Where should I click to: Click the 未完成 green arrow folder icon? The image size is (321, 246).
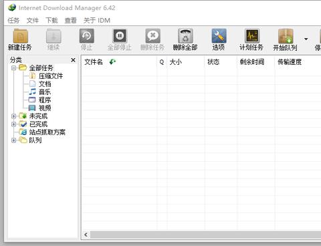[23, 116]
